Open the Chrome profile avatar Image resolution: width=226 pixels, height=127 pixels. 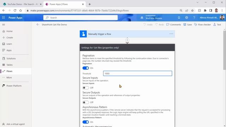[216, 11]
